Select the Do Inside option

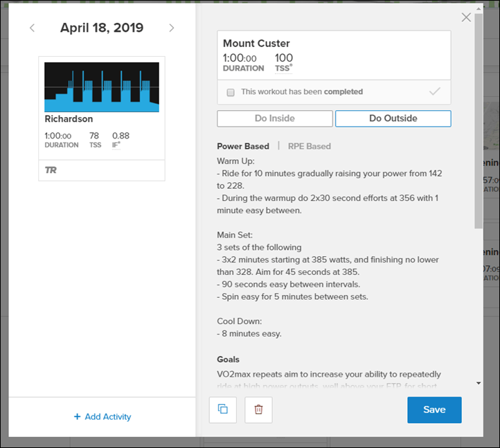click(275, 118)
